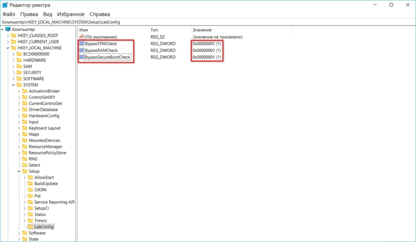Viewport: 416px width, 242px height.
Task: Expand the ControlSet001 key
Action: [x=19, y=98]
